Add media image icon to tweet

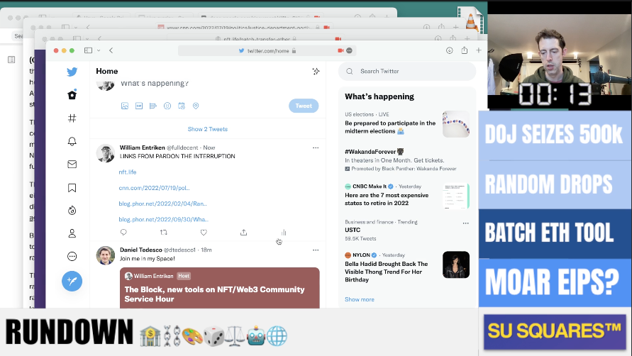point(125,106)
